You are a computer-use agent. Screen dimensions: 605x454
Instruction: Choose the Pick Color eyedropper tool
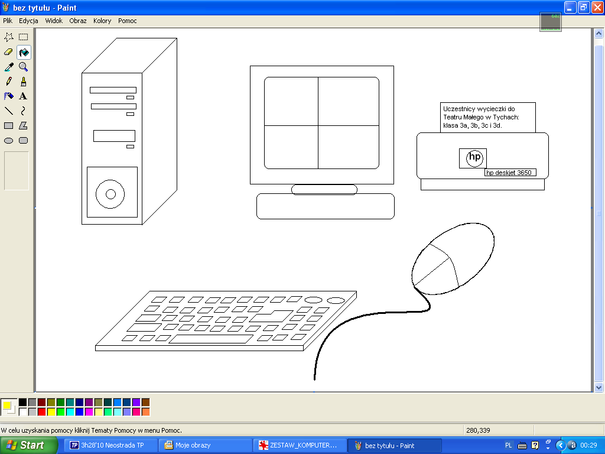click(x=9, y=67)
